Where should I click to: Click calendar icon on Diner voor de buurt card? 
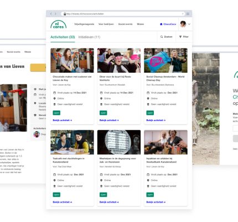tap(101, 93)
